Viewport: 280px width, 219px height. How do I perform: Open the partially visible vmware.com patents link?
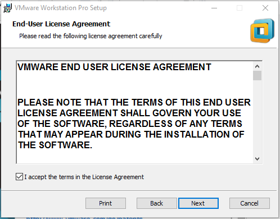(x=84, y=217)
